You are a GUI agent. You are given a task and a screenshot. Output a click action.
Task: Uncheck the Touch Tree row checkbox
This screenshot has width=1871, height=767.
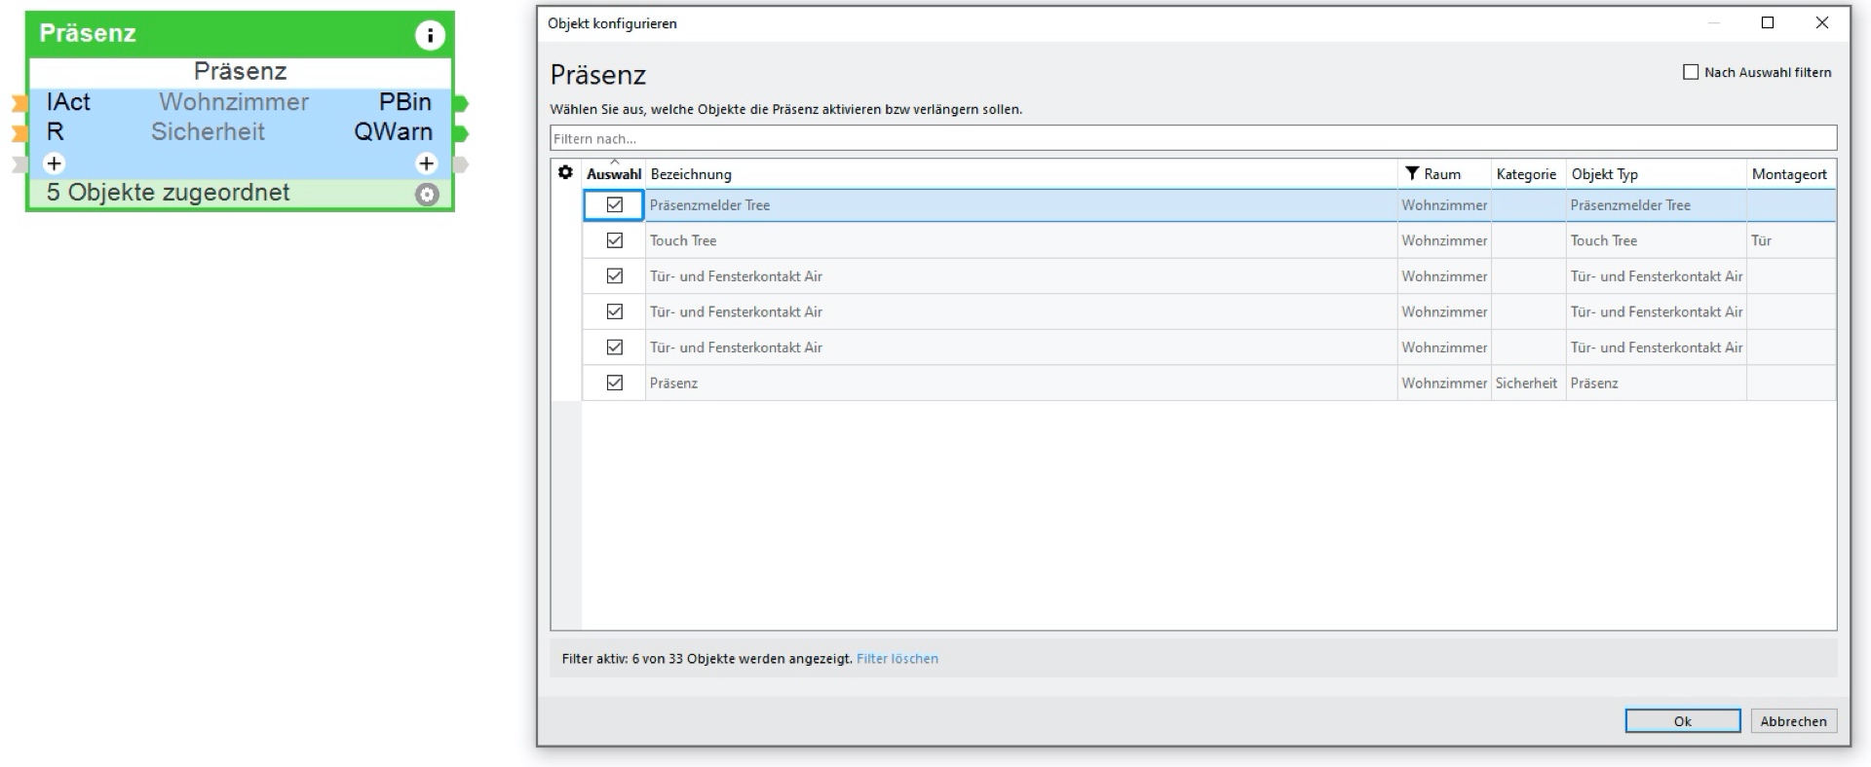pos(615,240)
